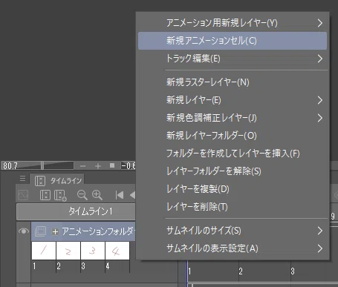The width and height of the screenshot is (338, 287).
Task: Expand arrow beside トラック編集(E)
Action: 320,59
